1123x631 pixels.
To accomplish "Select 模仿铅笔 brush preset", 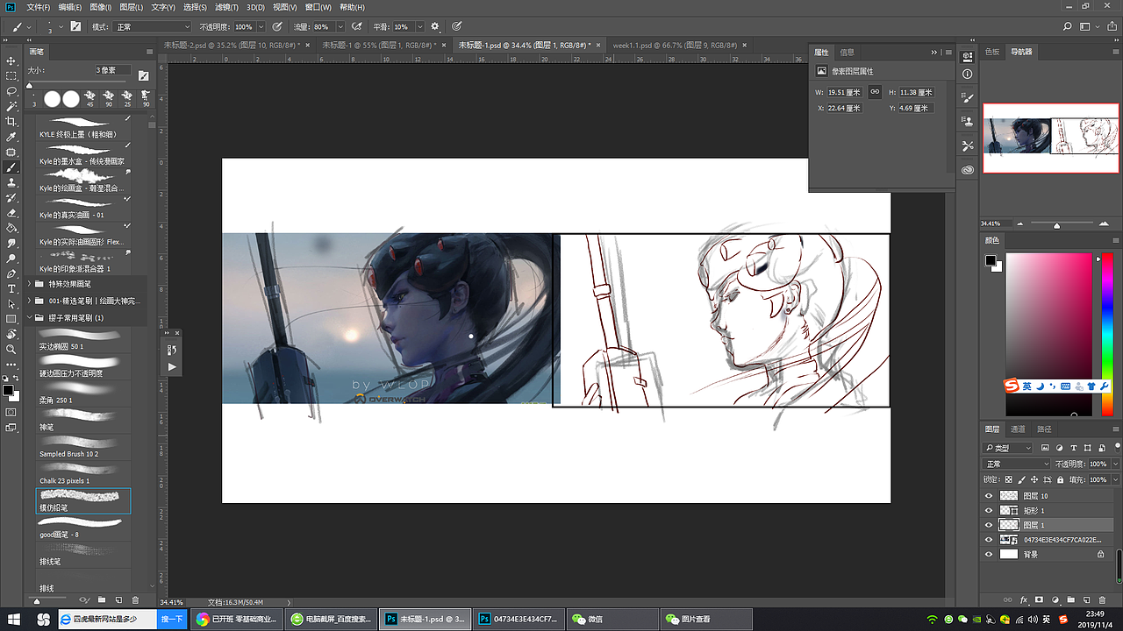I will (x=83, y=500).
